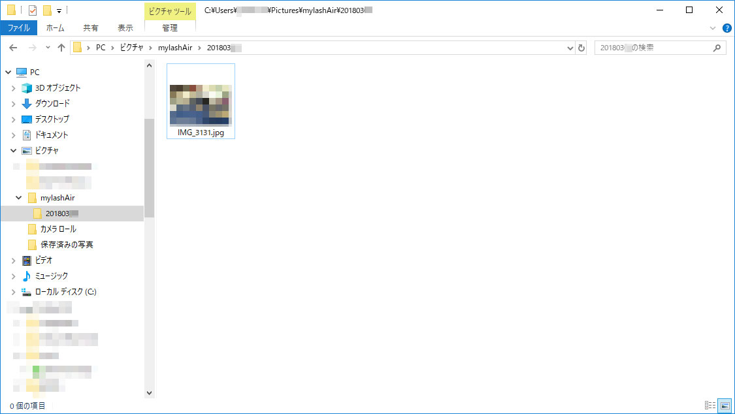Select the IMG_3131.jpg thumbnail
The height and width of the screenshot is (414, 735).
[x=201, y=105]
